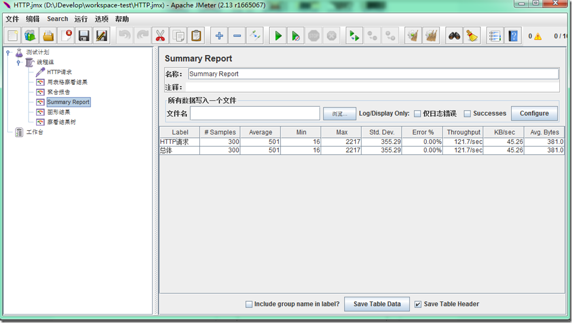Viewport: 572px width, 323px height.
Task: Open the 运行 menu
Action: (x=81, y=19)
